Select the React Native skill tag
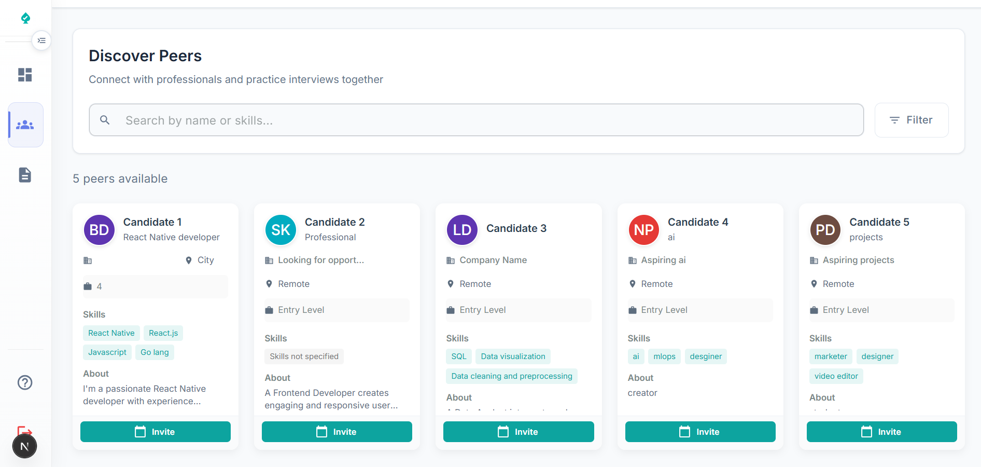This screenshot has height=467, width=981. click(111, 333)
